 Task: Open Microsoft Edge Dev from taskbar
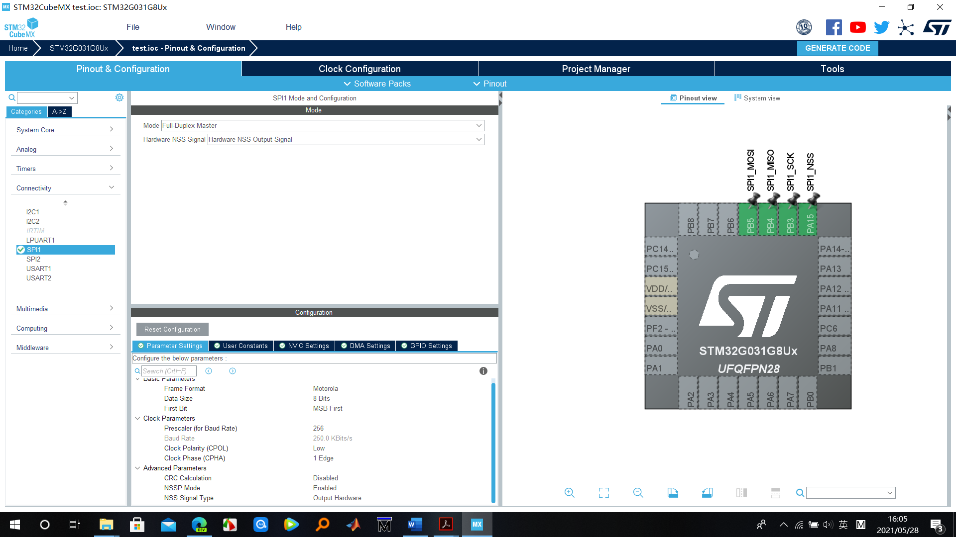click(x=199, y=525)
